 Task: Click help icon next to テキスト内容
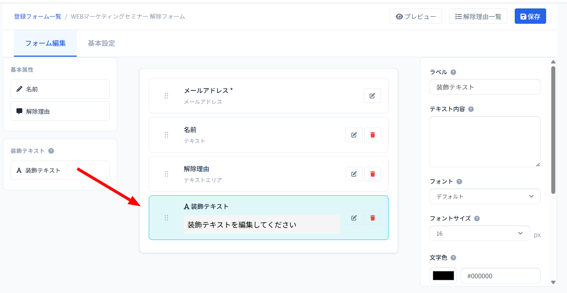coord(471,109)
